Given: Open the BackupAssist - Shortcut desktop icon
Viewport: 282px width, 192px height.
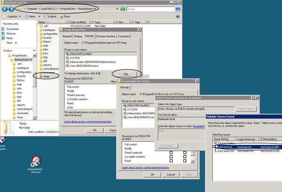Looking at the screenshot, I should pos(36,164).
